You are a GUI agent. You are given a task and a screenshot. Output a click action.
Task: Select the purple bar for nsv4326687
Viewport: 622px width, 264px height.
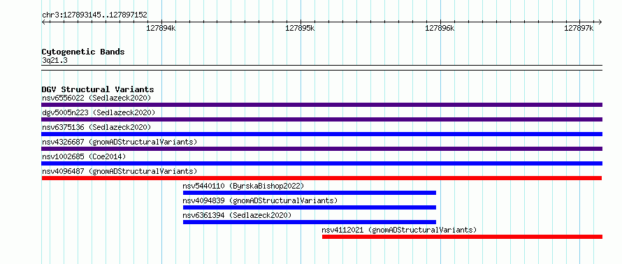[x=321, y=149]
